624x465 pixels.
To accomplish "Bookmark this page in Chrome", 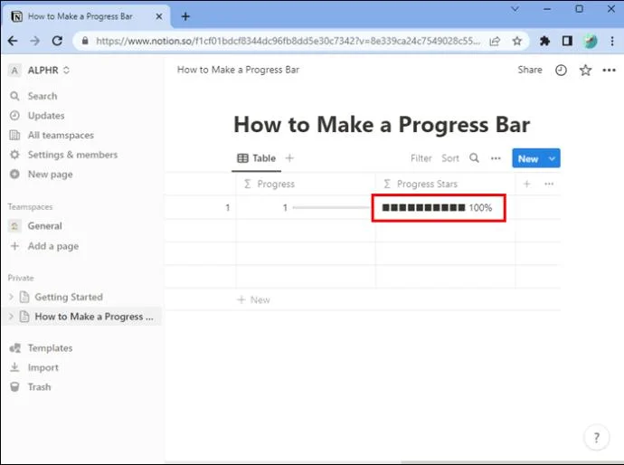I will [x=517, y=41].
